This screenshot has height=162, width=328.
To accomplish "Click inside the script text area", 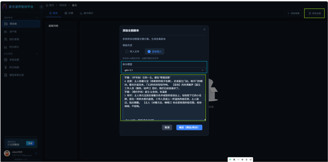I will tap(164, 98).
